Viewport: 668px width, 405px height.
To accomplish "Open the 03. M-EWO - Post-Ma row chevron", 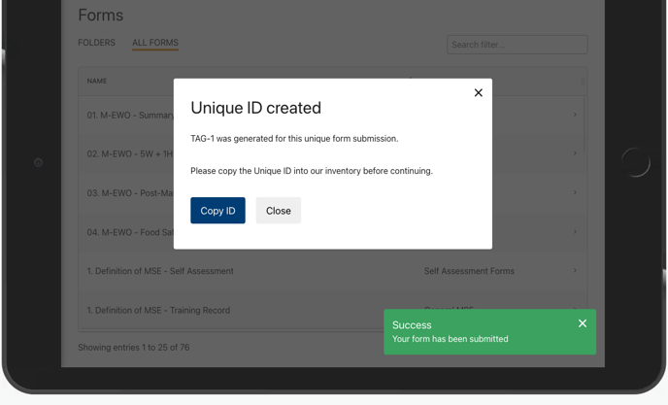I will click(575, 192).
